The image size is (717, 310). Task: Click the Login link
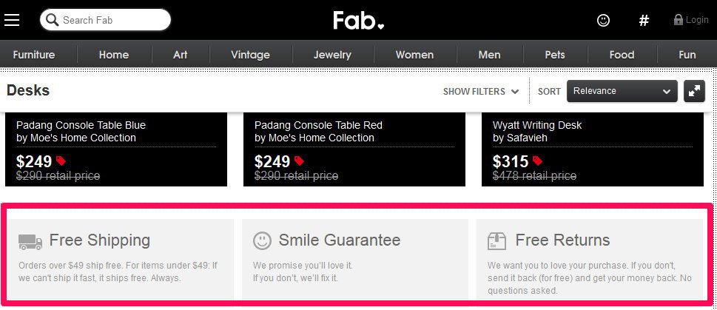pyautogui.click(x=697, y=20)
